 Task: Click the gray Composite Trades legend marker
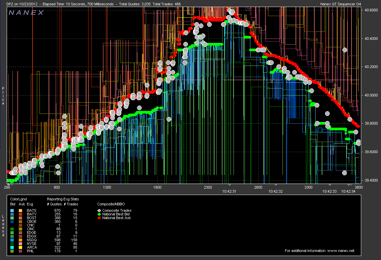tap(99, 211)
